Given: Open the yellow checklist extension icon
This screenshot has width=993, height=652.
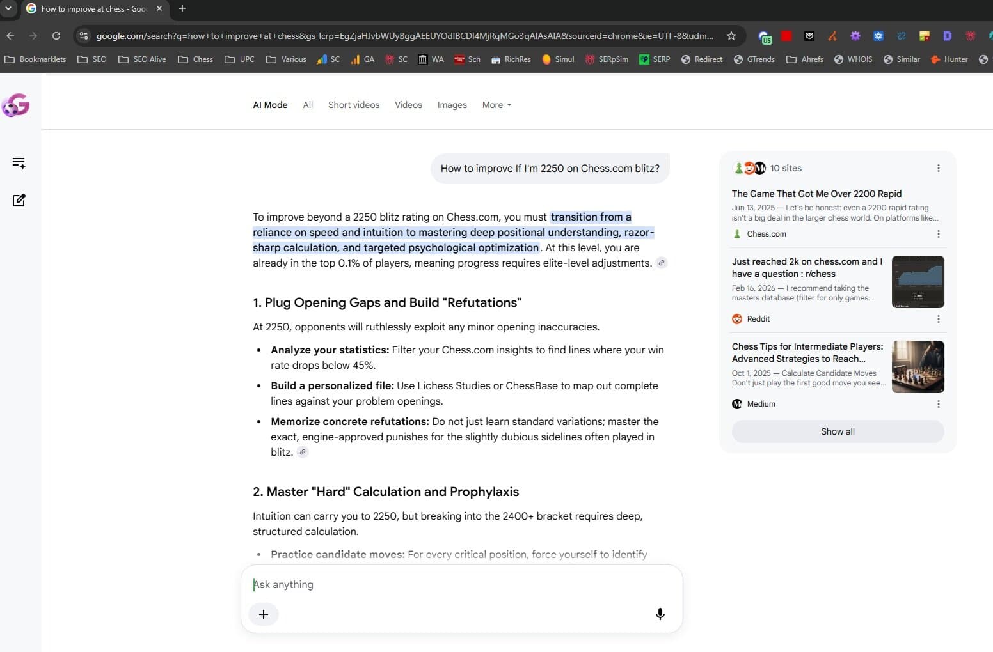Looking at the screenshot, I should [x=925, y=36].
